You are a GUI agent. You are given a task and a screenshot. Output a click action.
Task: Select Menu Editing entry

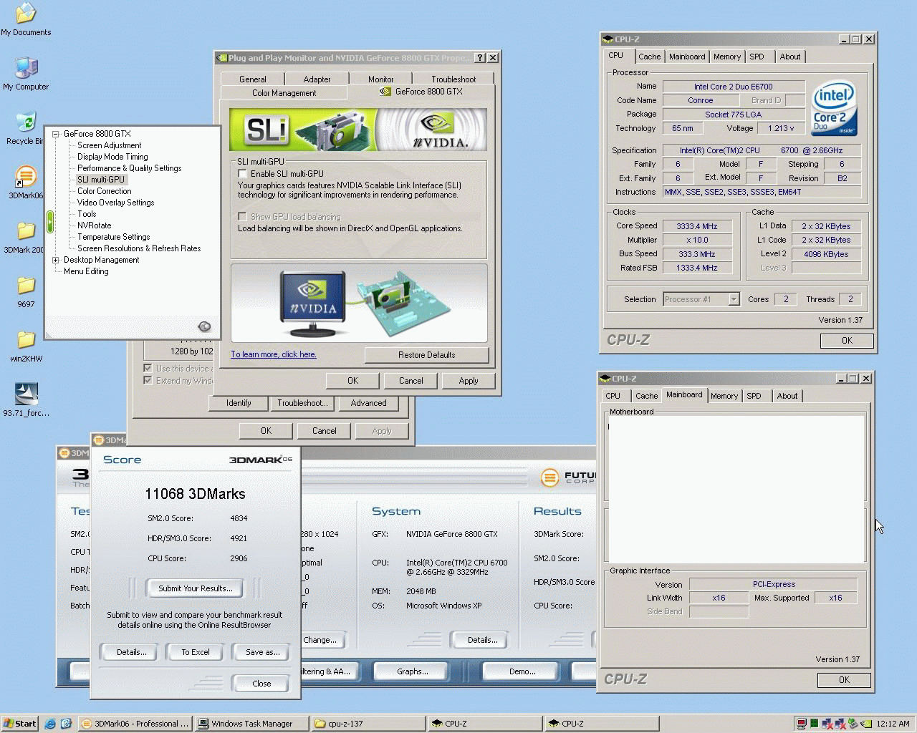pyautogui.click(x=86, y=271)
